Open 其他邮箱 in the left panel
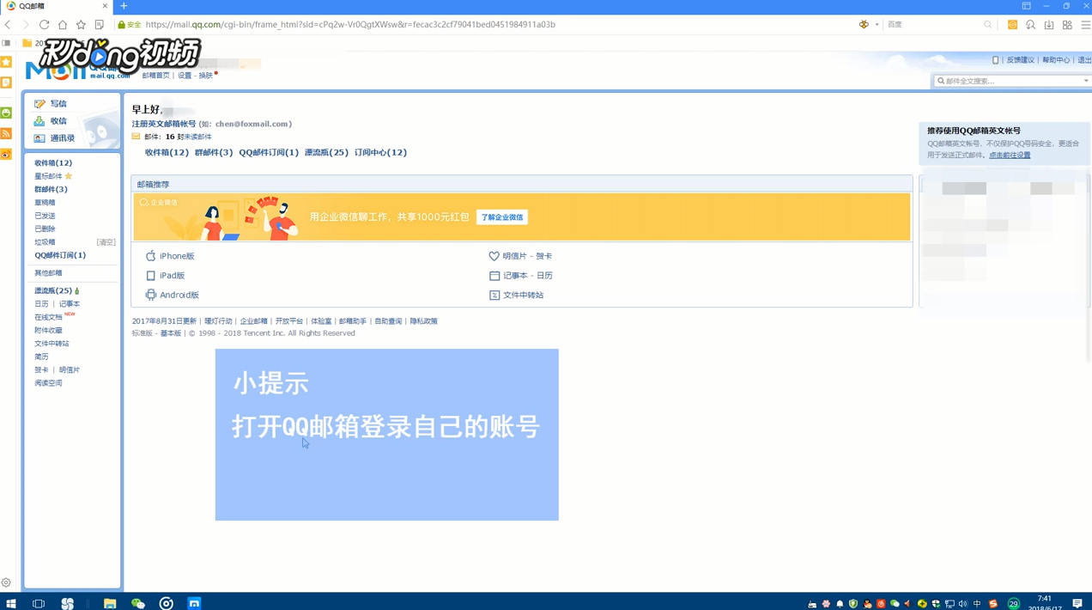The image size is (1092, 610). (x=48, y=273)
